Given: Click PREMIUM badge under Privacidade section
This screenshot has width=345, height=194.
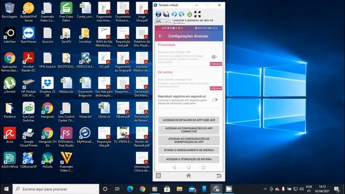Looking at the screenshot, I should click(x=216, y=64).
